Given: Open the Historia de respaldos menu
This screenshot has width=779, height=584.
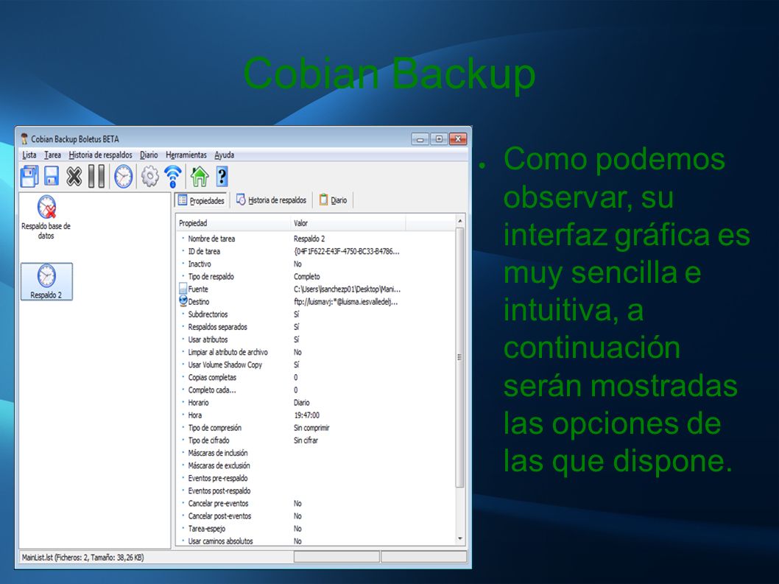Looking at the screenshot, I should coord(100,155).
